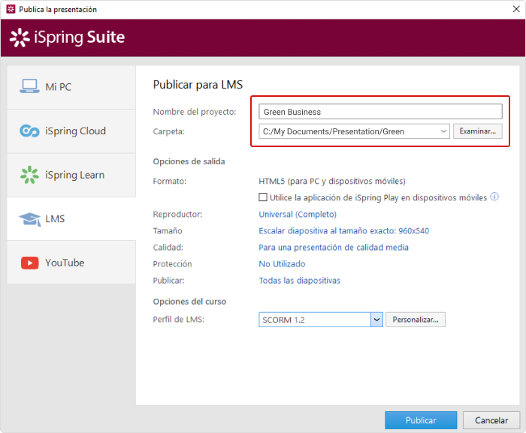Open the iSpring Learn tab label
This screenshot has width=526, height=433.
75,175
